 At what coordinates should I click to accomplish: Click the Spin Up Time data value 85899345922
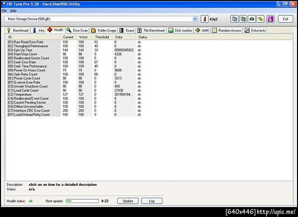(124, 50)
